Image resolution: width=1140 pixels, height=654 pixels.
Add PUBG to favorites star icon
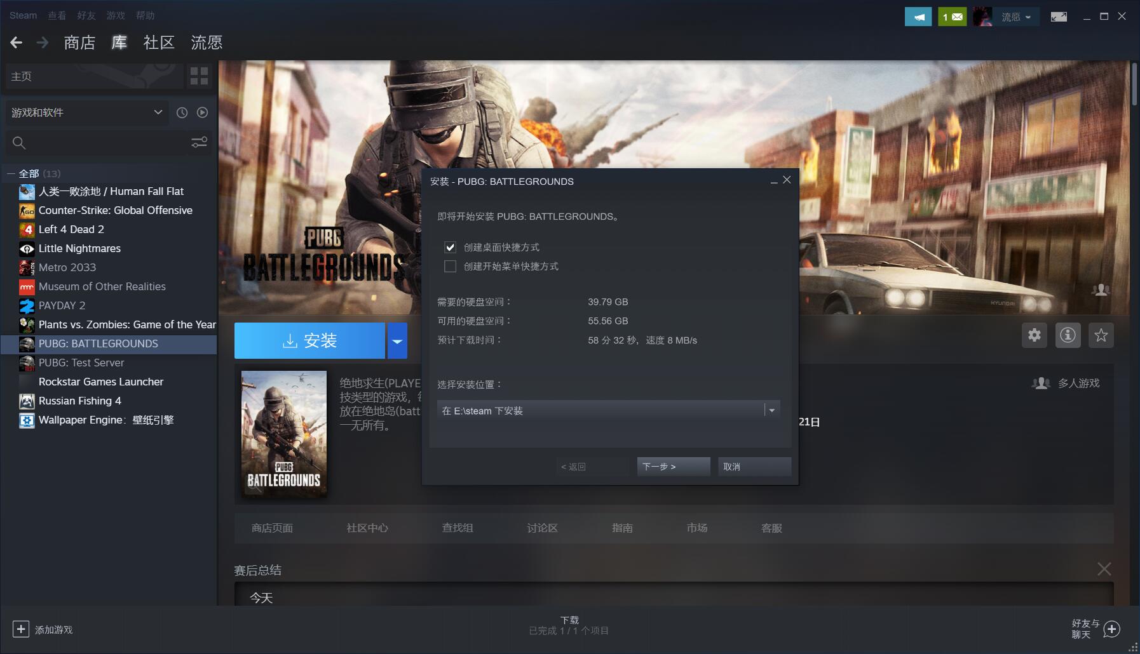click(1101, 335)
